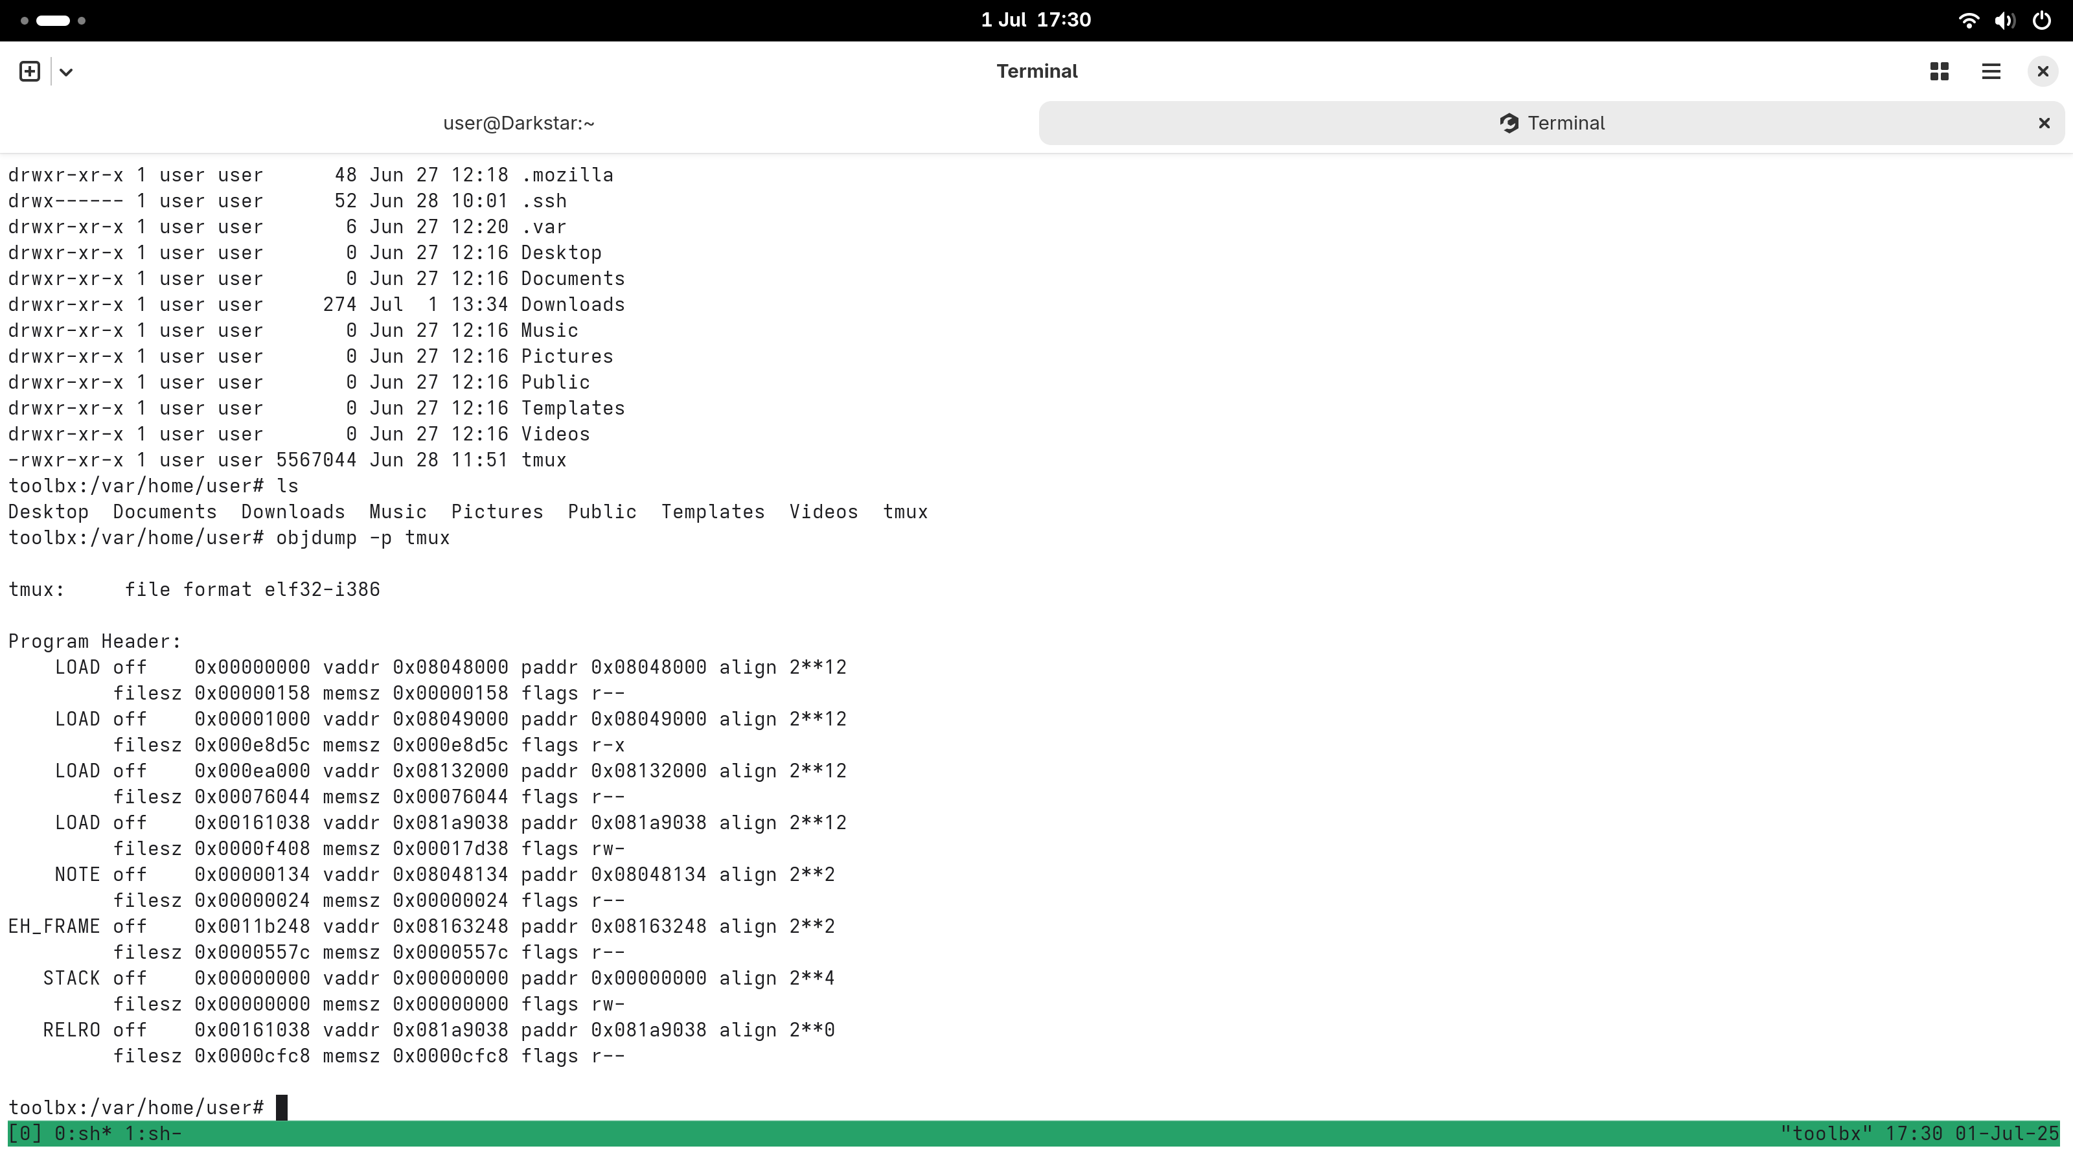
Task: Open the workspace activities indicator
Action: point(53,20)
